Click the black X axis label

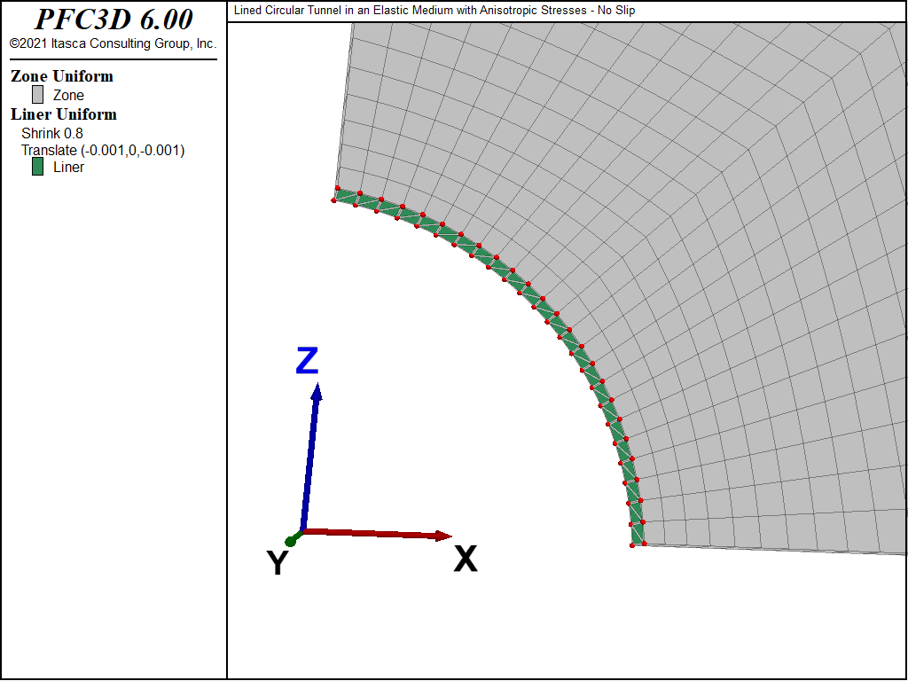click(466, 559)
